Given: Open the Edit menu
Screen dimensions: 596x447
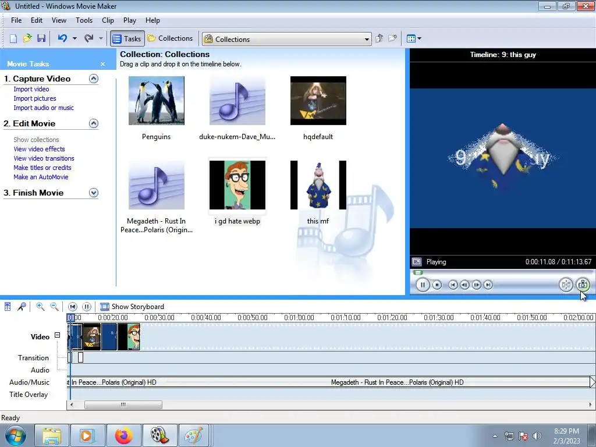Looking at the screenshot, I should (37, 20).
